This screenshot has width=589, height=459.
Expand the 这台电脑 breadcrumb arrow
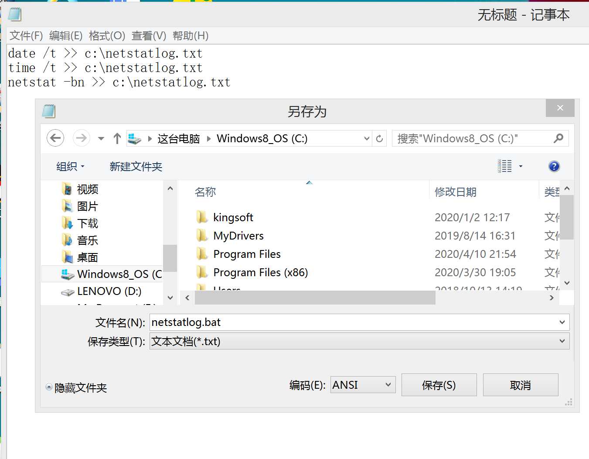(x=150, y=139)
